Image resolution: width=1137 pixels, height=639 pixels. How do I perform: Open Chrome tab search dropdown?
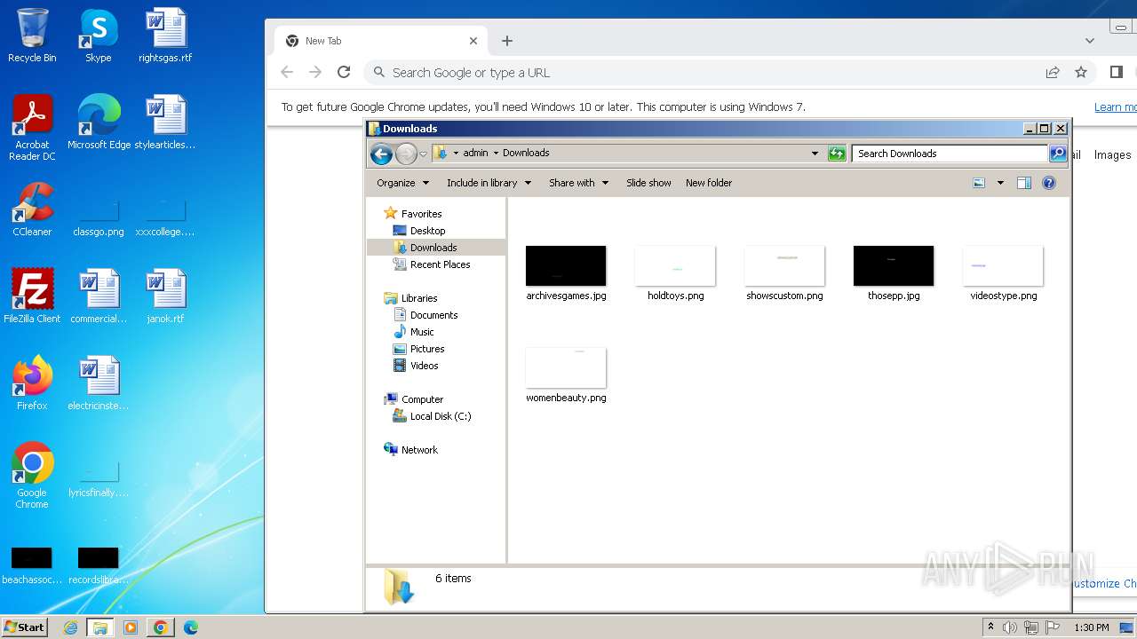(1090, 41)
